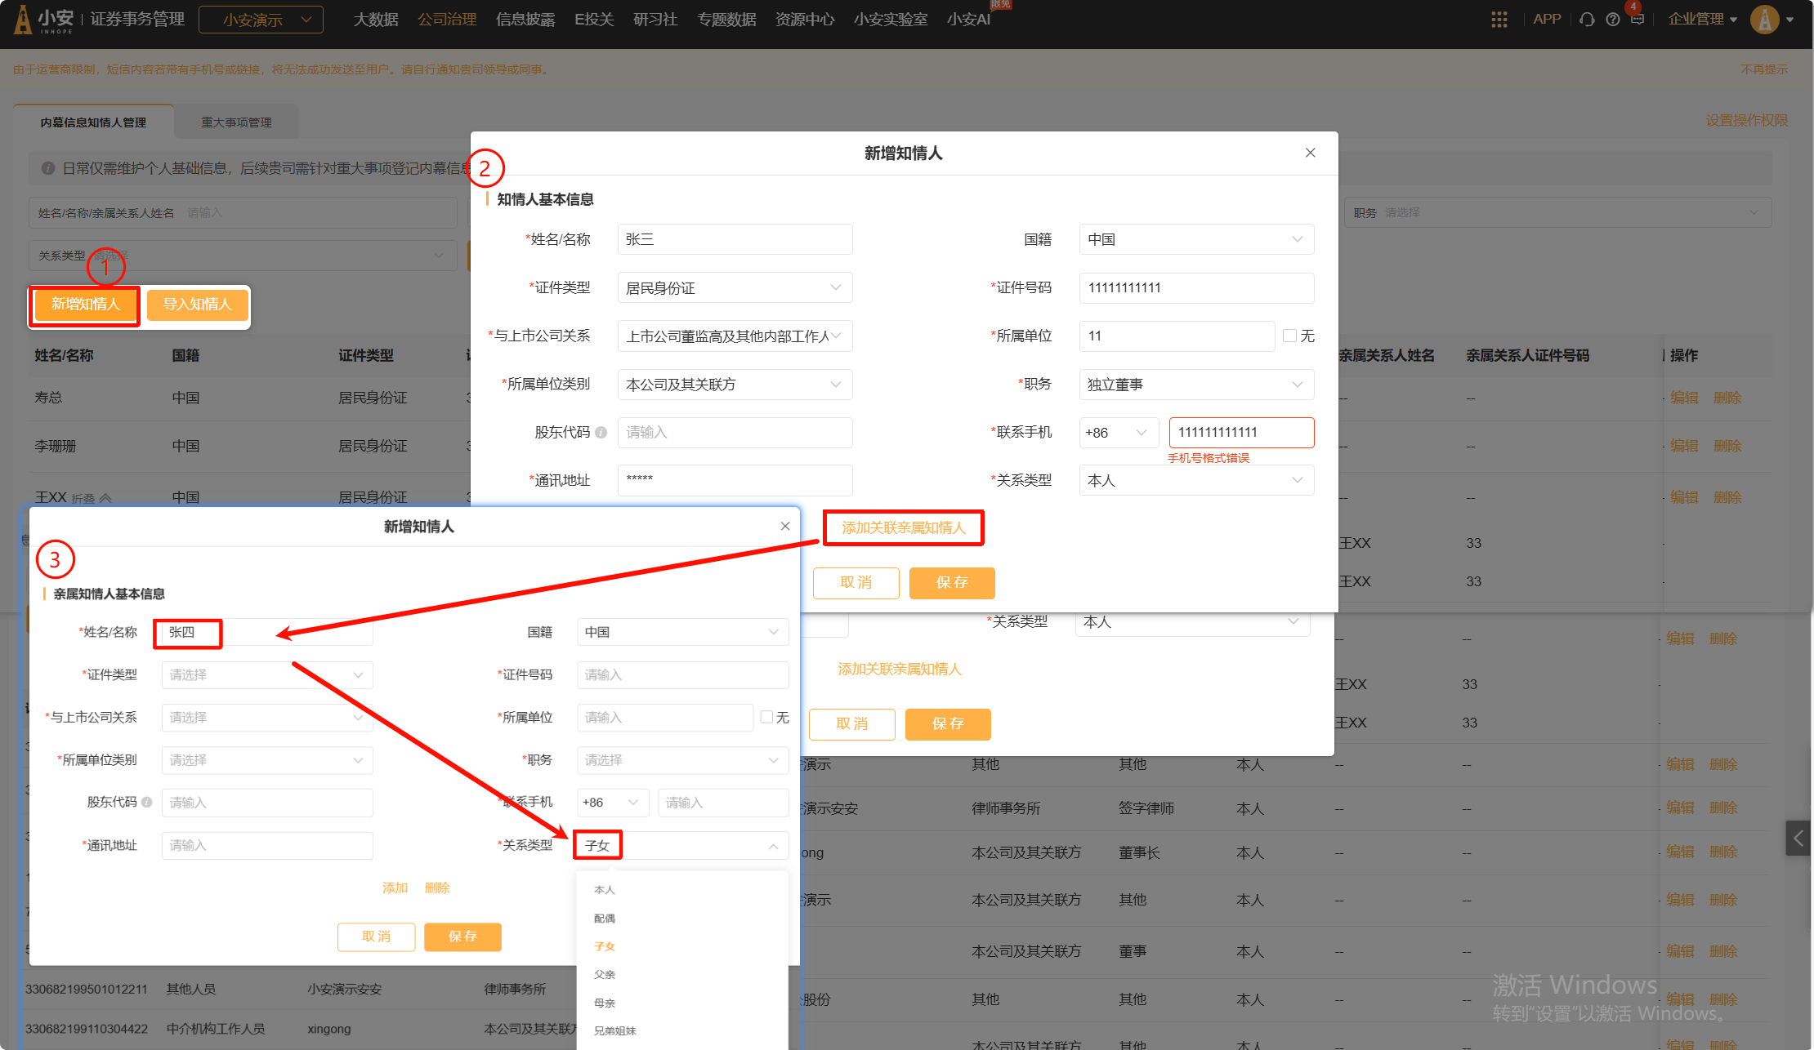Switch to the 重大事项管理 tab
The height and width of the screenshot is (1050, 1814).
pyautogui.click(x=236, y=122)
